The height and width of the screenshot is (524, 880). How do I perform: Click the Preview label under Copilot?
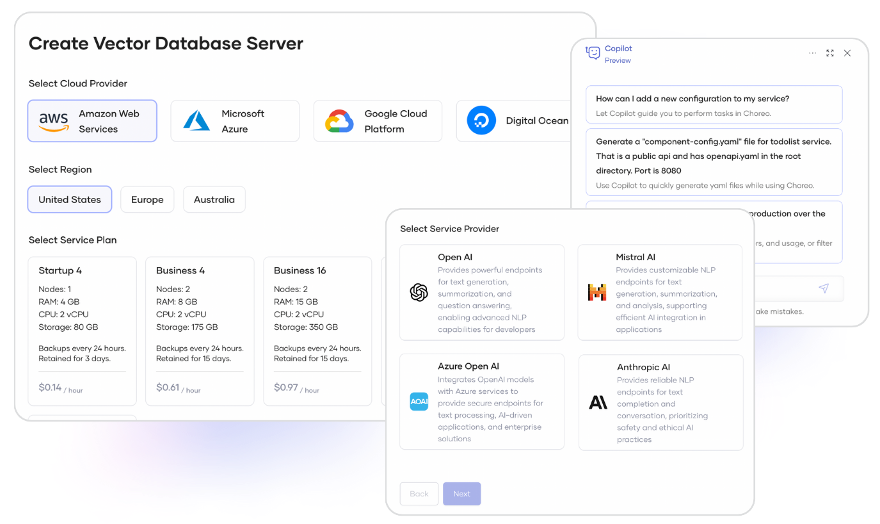click(618, 60)
